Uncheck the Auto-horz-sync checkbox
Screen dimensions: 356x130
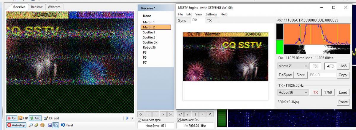(x=140, y=120)
